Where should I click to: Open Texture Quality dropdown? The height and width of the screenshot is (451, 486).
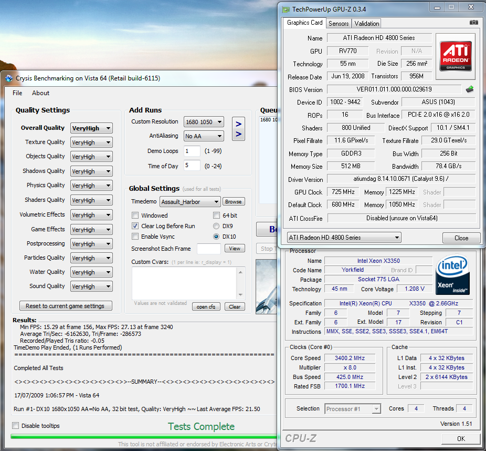click(x=91, y=142)
